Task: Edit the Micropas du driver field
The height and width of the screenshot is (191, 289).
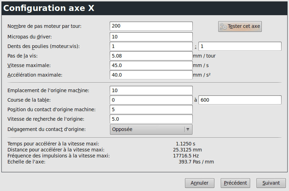Action: click(x=151, y=37)
